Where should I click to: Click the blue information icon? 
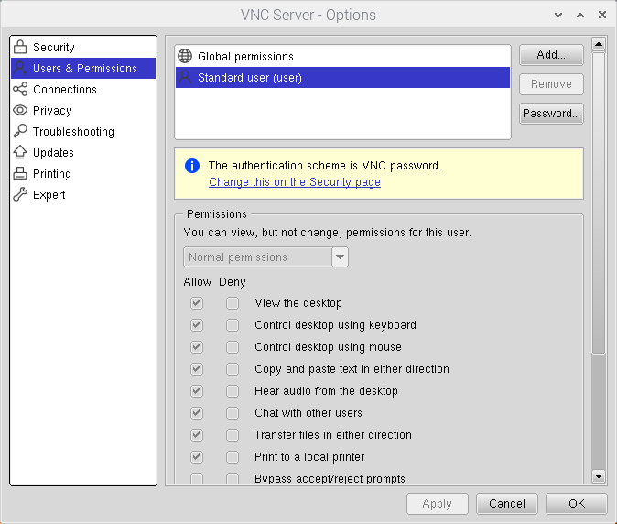[192, 166]
